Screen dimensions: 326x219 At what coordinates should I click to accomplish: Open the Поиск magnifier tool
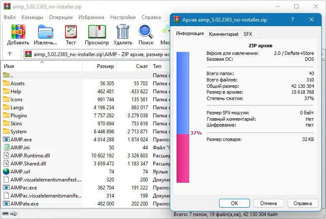[x=146, y=32]
